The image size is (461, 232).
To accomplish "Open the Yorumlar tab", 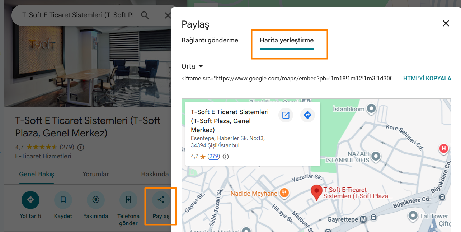I will pyautogui.click(x=96, y=174).
